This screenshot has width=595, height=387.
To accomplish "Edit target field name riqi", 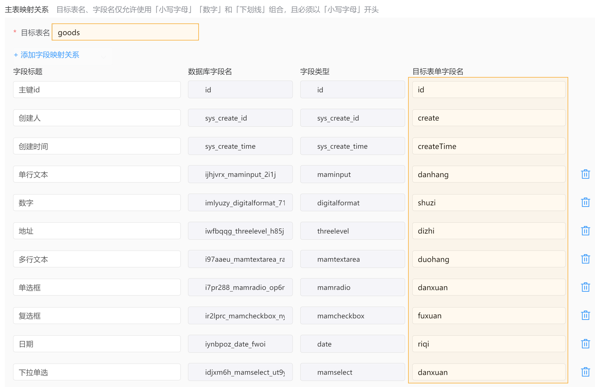I will point(489,344).
